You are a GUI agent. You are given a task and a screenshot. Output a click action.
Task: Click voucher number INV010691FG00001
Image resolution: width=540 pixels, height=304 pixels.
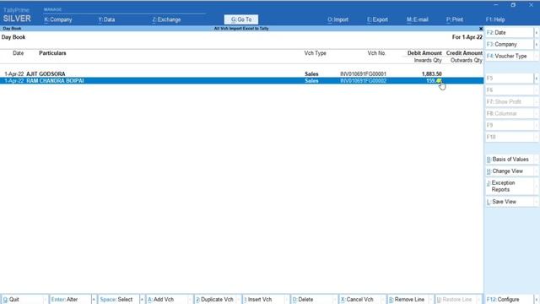[x=363, y=73]
